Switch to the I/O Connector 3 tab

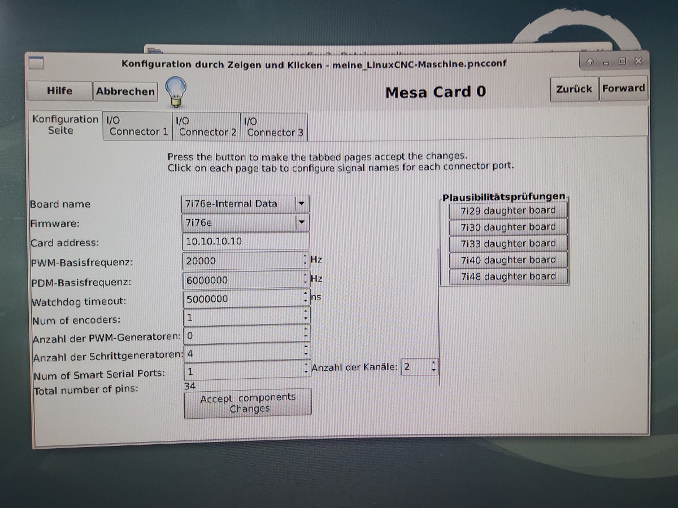click(275, 126)
